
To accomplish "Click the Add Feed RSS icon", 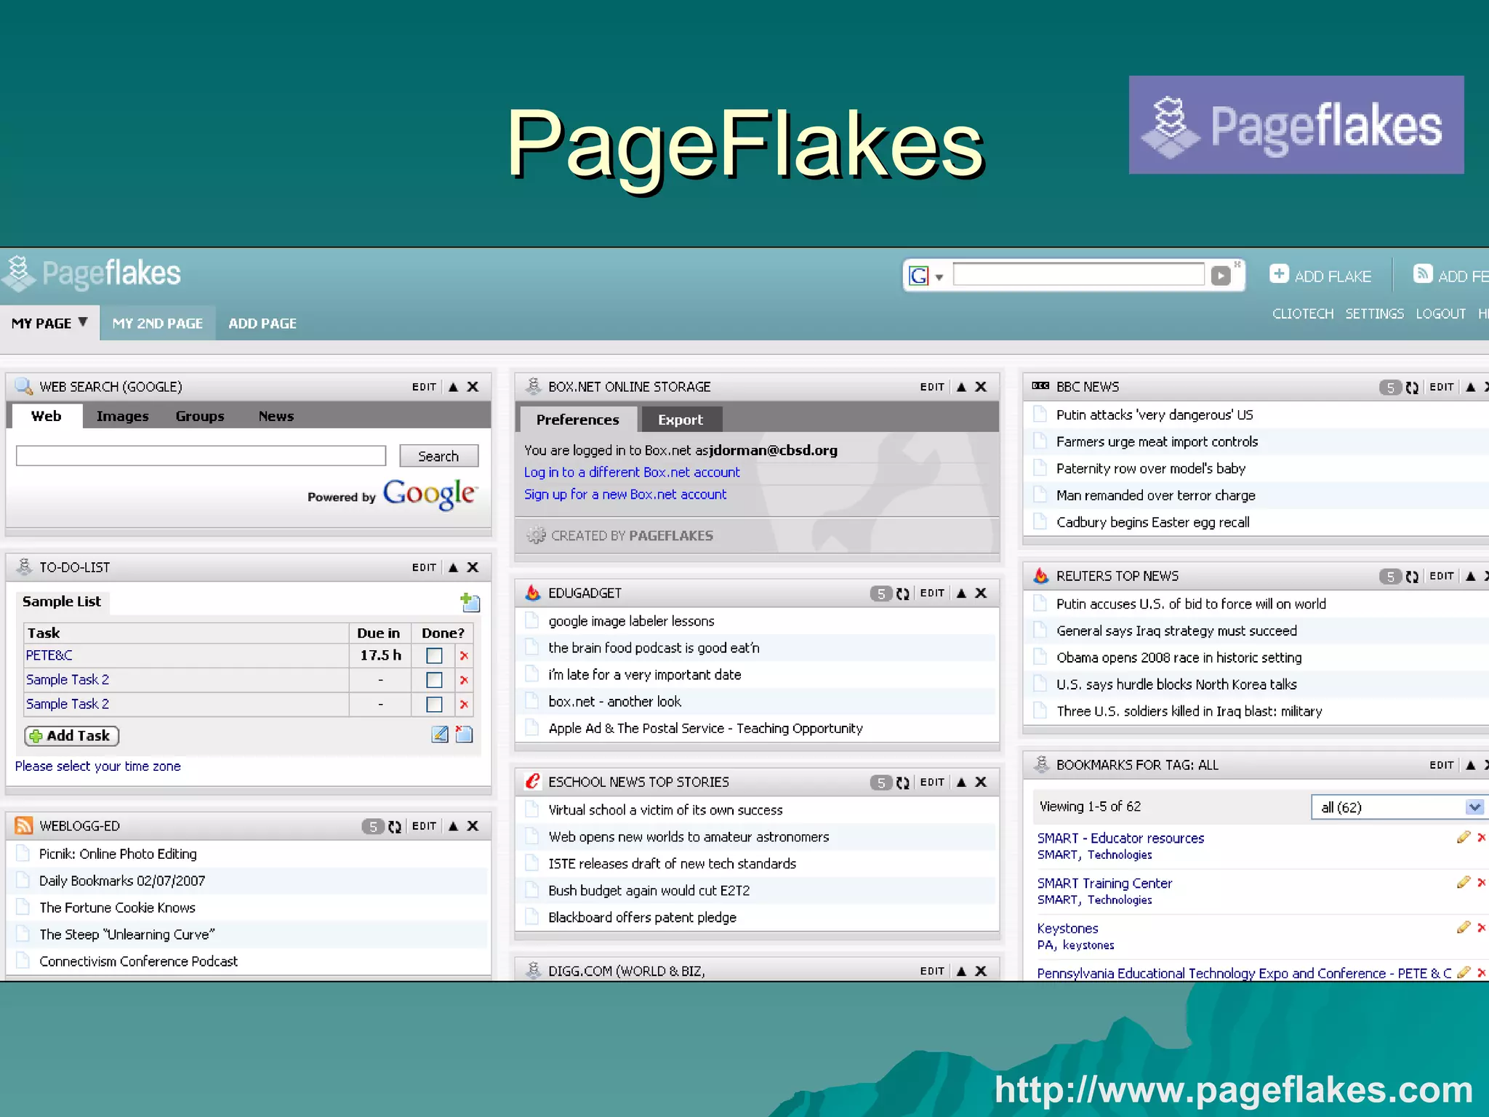I will [x=1422, y=274].
